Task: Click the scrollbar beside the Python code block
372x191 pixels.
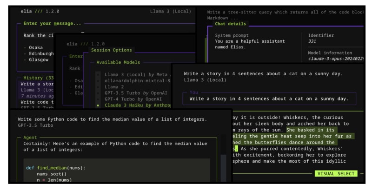Action: point(223,166)
